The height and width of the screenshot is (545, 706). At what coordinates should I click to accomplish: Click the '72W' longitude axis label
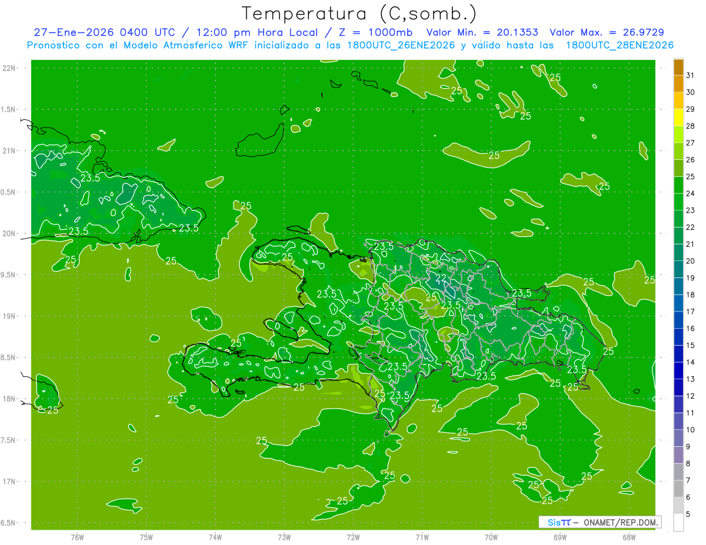(x=353, y=537)
